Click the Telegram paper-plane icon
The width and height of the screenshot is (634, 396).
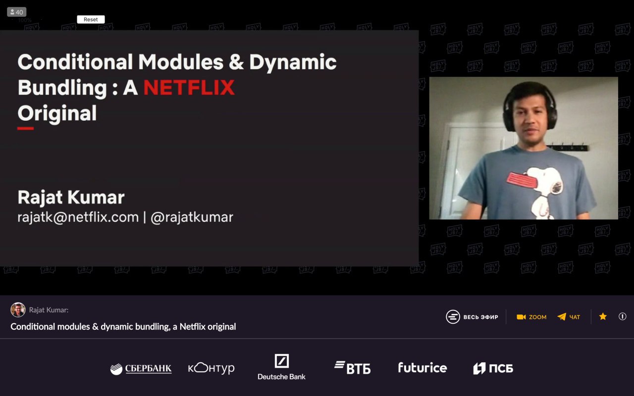tap(561, 317)
